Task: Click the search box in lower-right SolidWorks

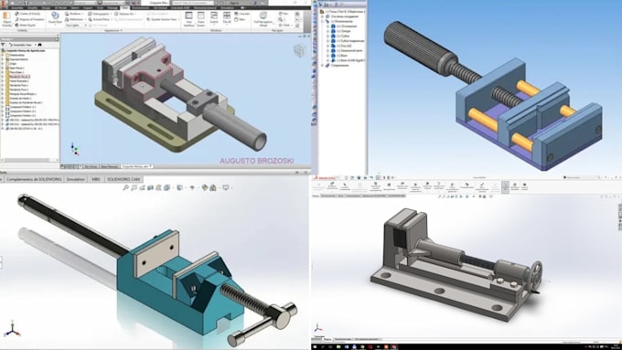Action: (x=581, y=177)
